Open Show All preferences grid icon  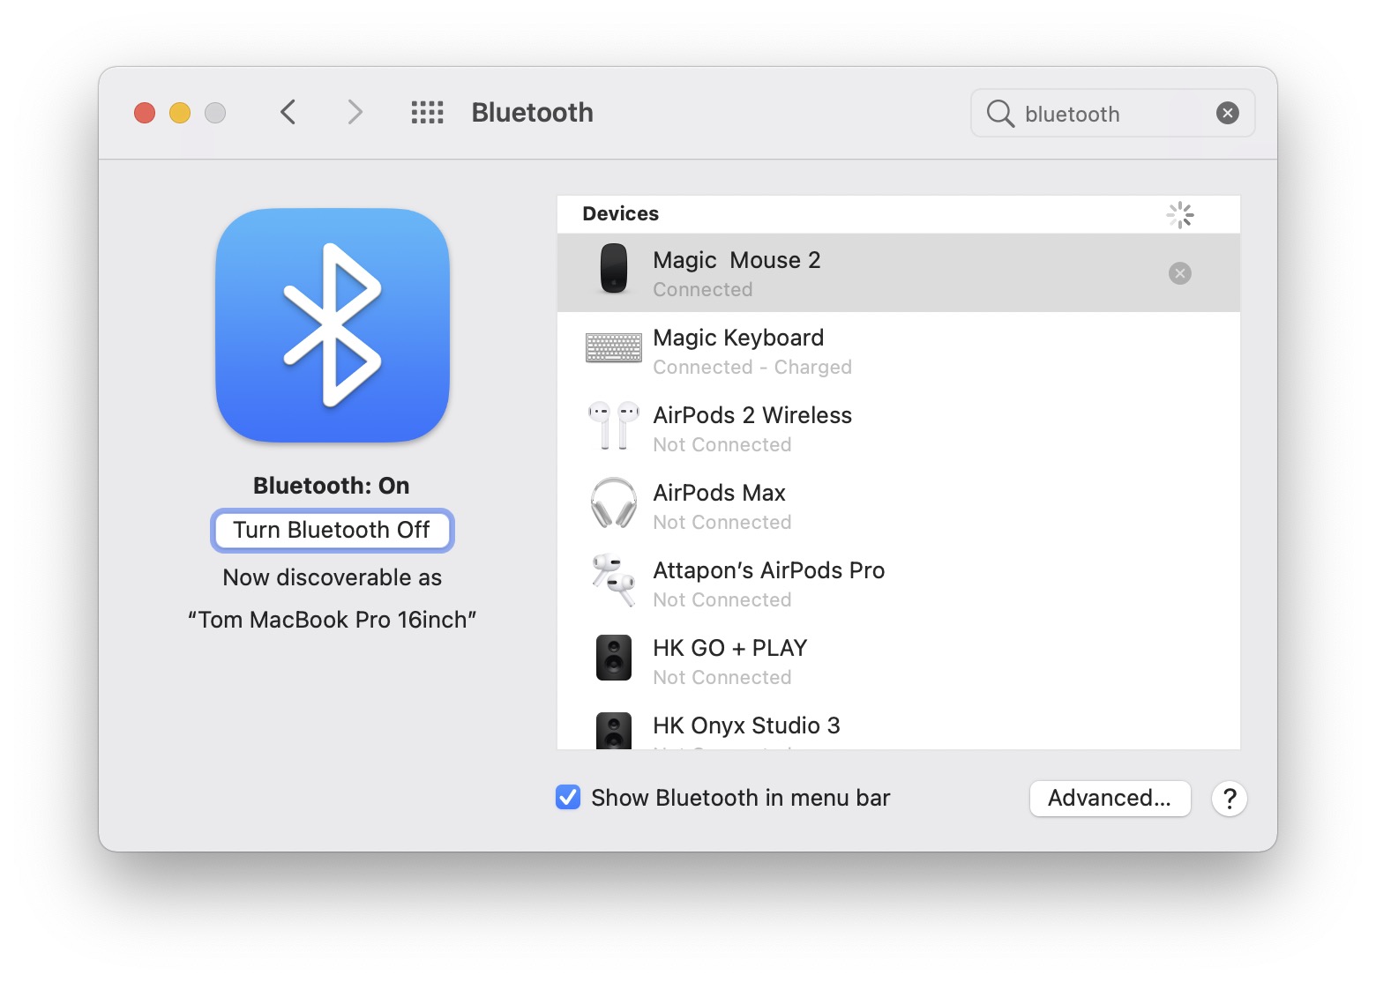[427, 112]
